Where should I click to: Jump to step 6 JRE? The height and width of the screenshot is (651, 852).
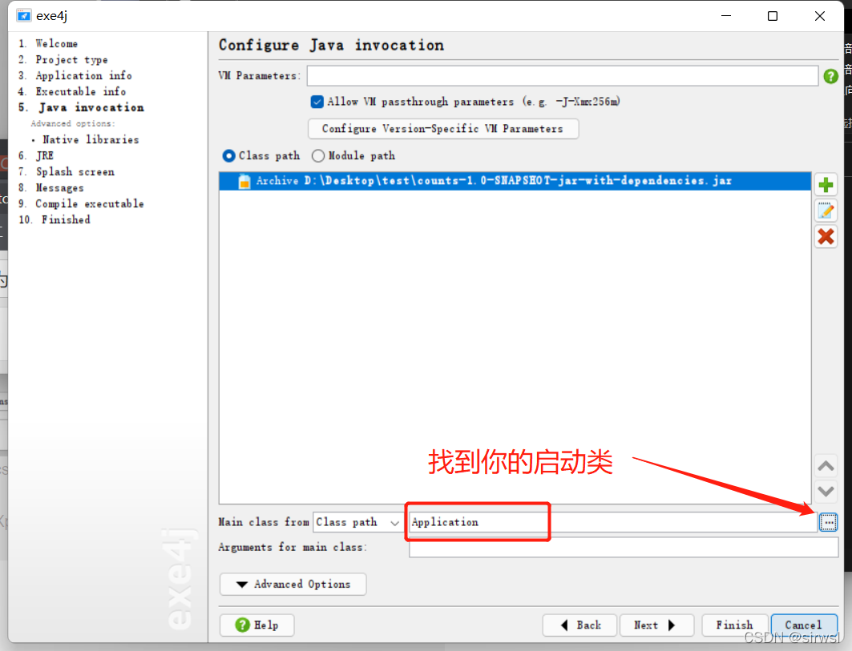(x=36, y=156)
